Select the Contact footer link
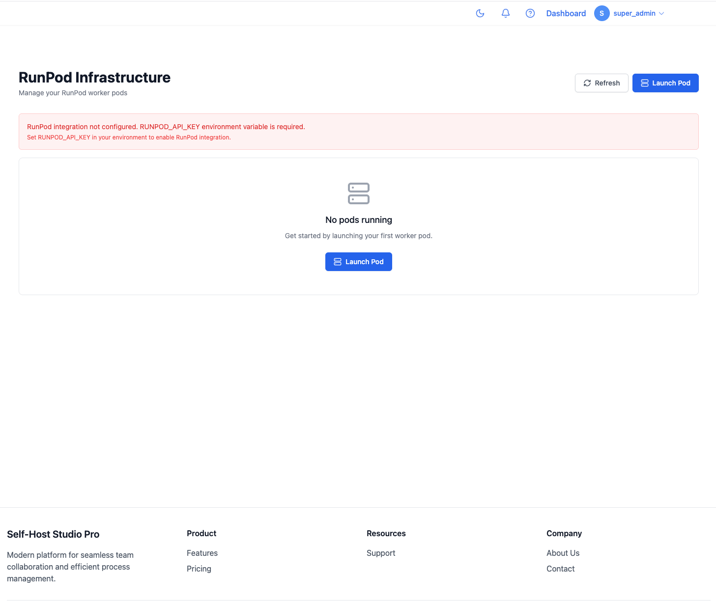 tap(560, 569)
